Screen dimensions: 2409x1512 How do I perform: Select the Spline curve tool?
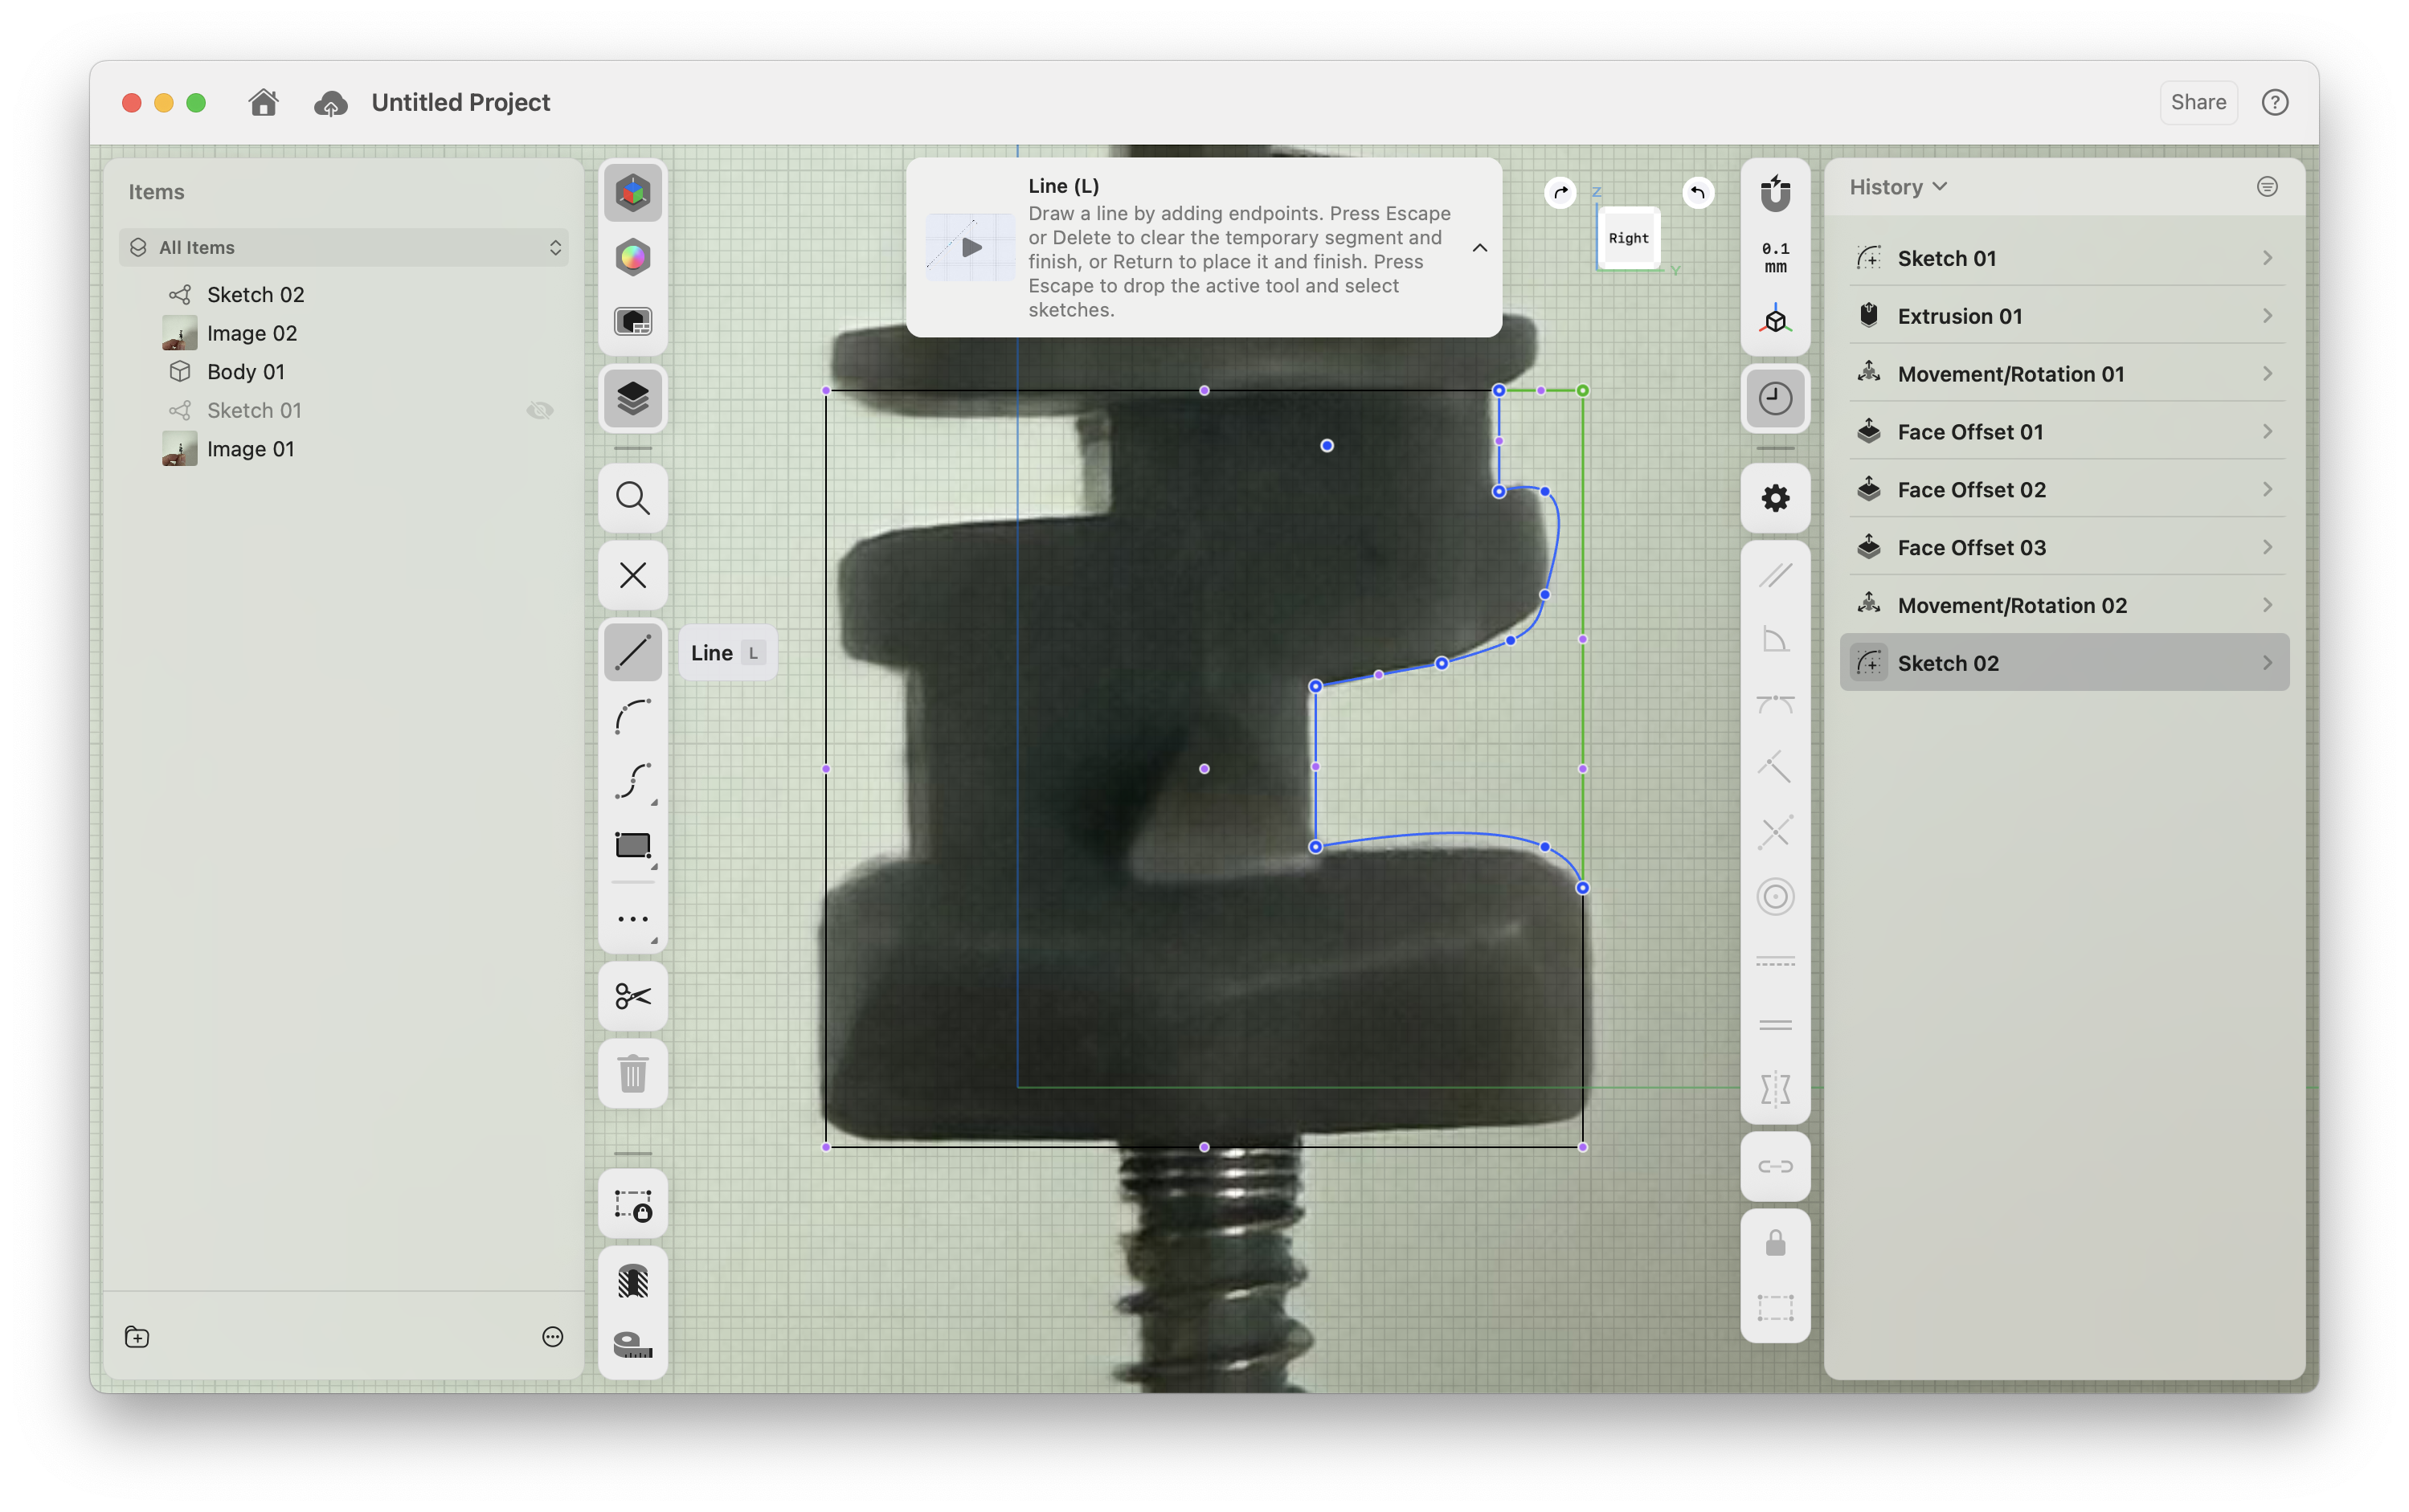[x=632, y=781]
